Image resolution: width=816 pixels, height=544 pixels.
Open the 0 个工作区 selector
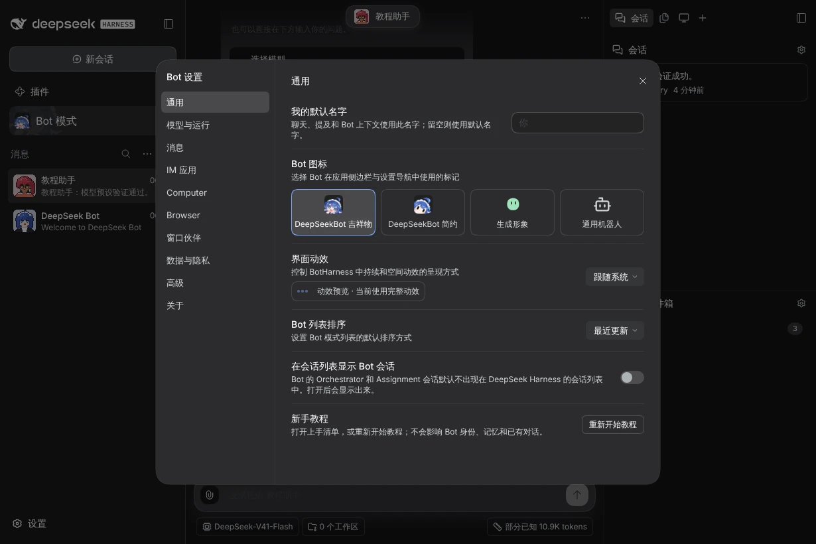[x=333, y=527]
